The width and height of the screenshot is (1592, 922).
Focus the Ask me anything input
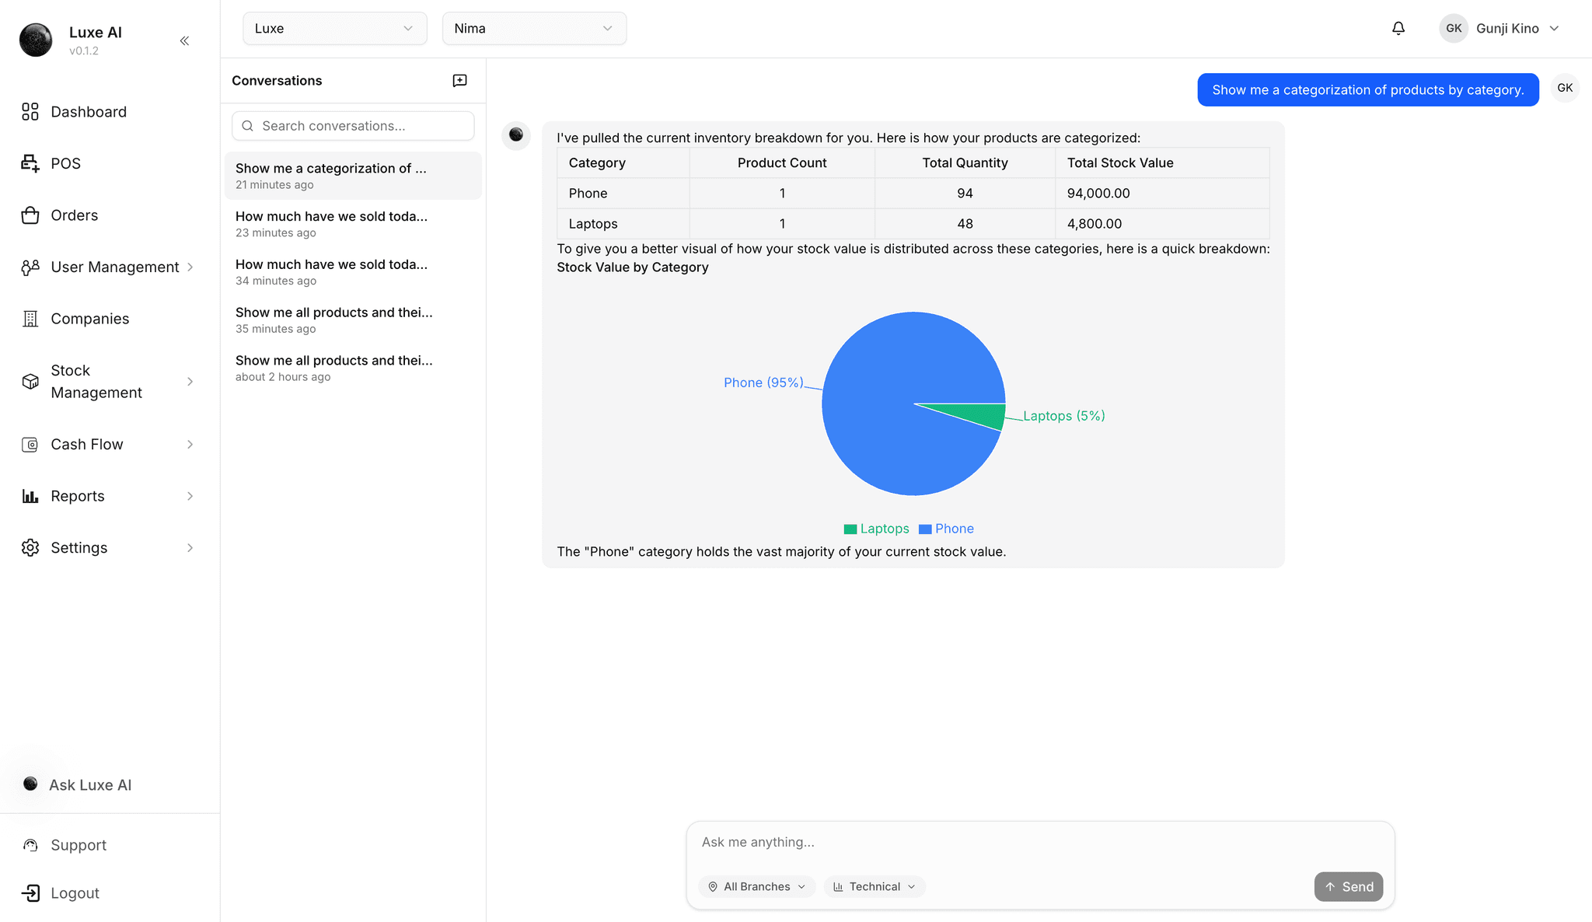(1040, 843)
